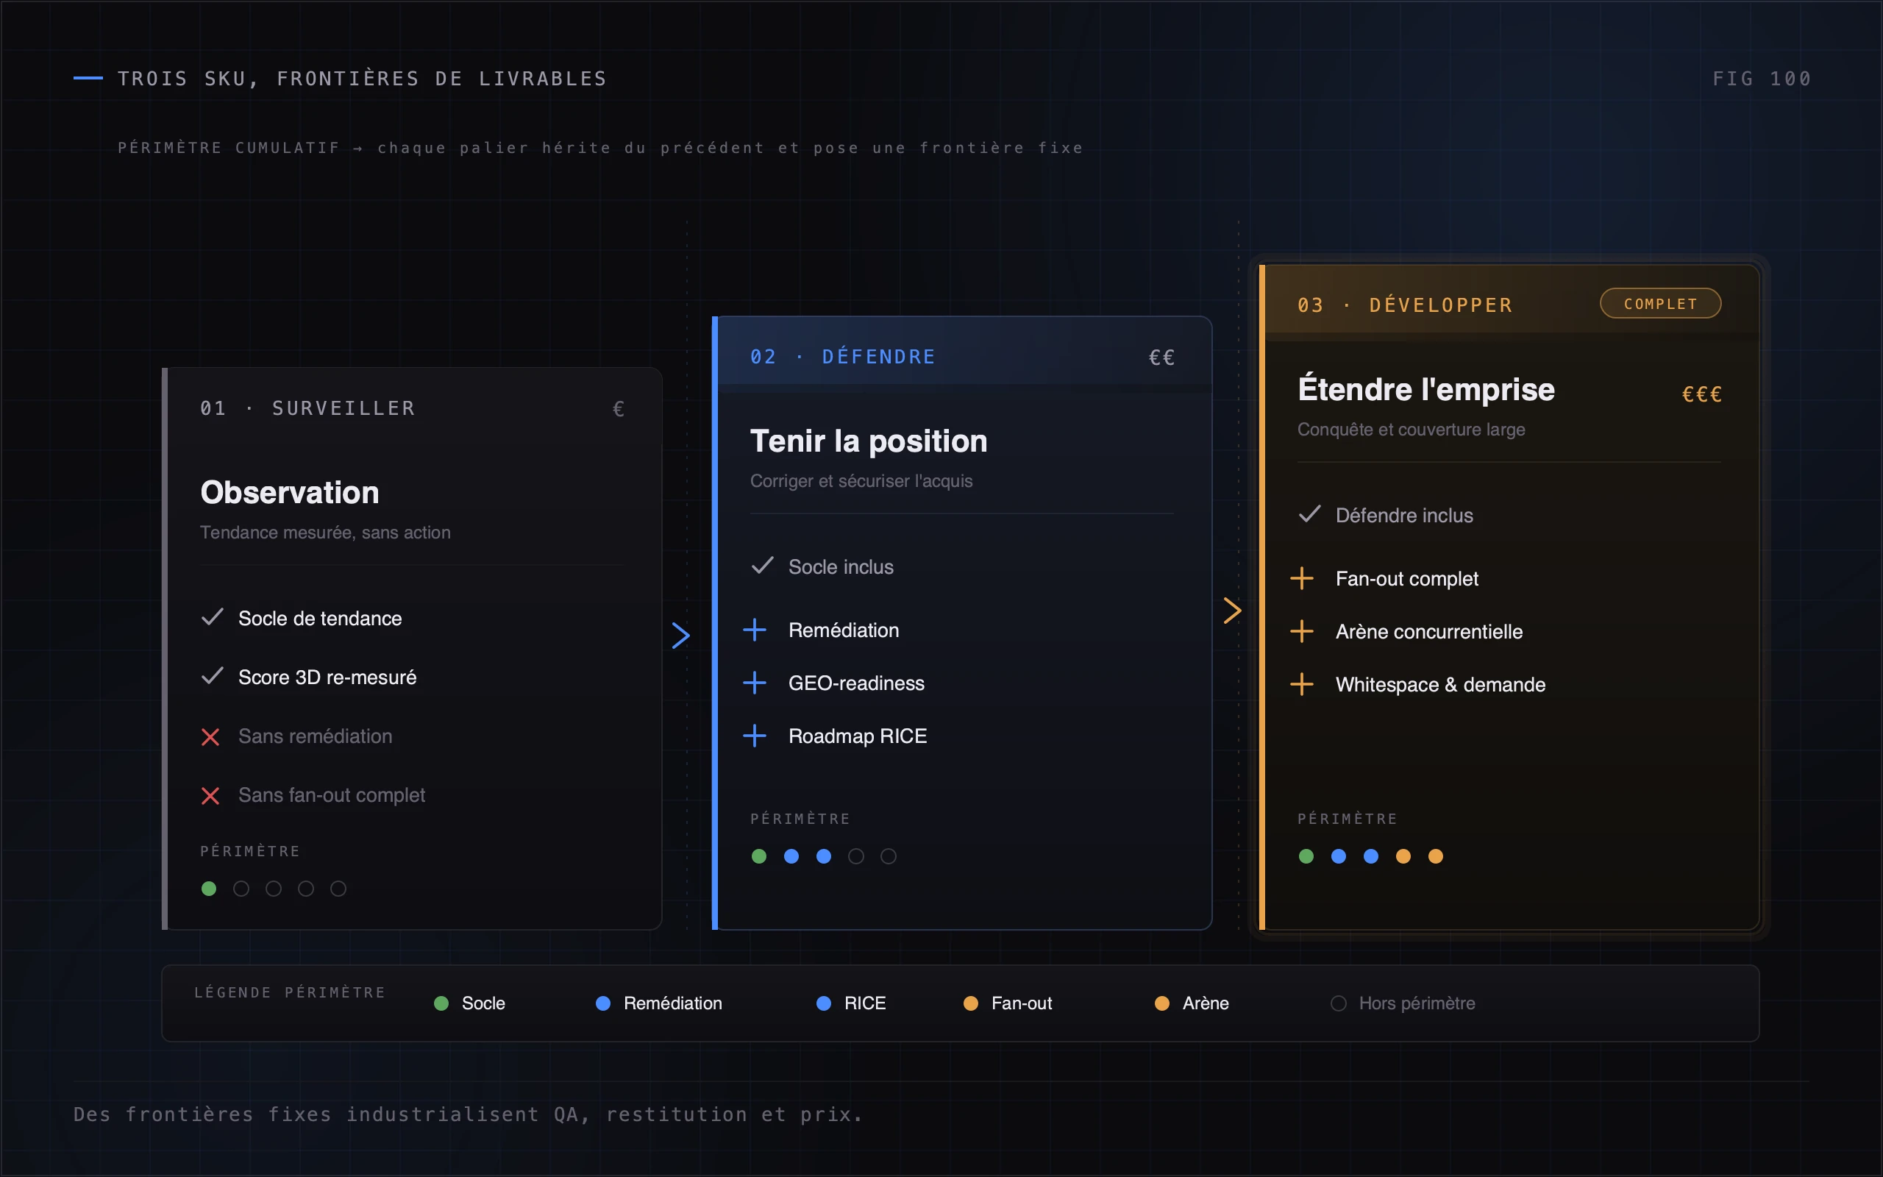Screen dimensions: 1883x1177
Task: Click the blue plus next to GEO-readiness
Action: [x=755, y=683]
